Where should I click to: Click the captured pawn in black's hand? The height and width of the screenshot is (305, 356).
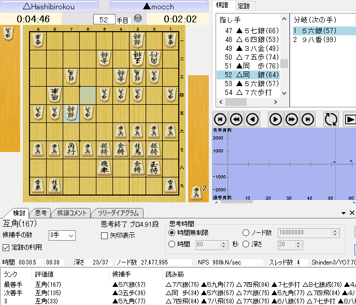tap(196, 192)
